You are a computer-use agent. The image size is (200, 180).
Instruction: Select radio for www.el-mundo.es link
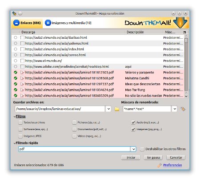click(16, 61)
